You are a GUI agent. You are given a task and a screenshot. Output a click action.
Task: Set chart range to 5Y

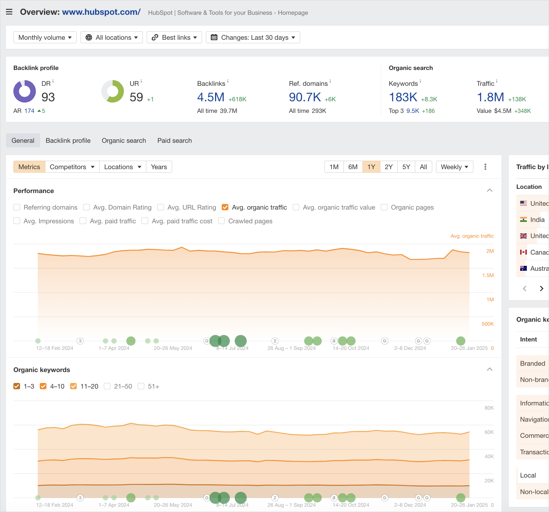pos(406,167)
